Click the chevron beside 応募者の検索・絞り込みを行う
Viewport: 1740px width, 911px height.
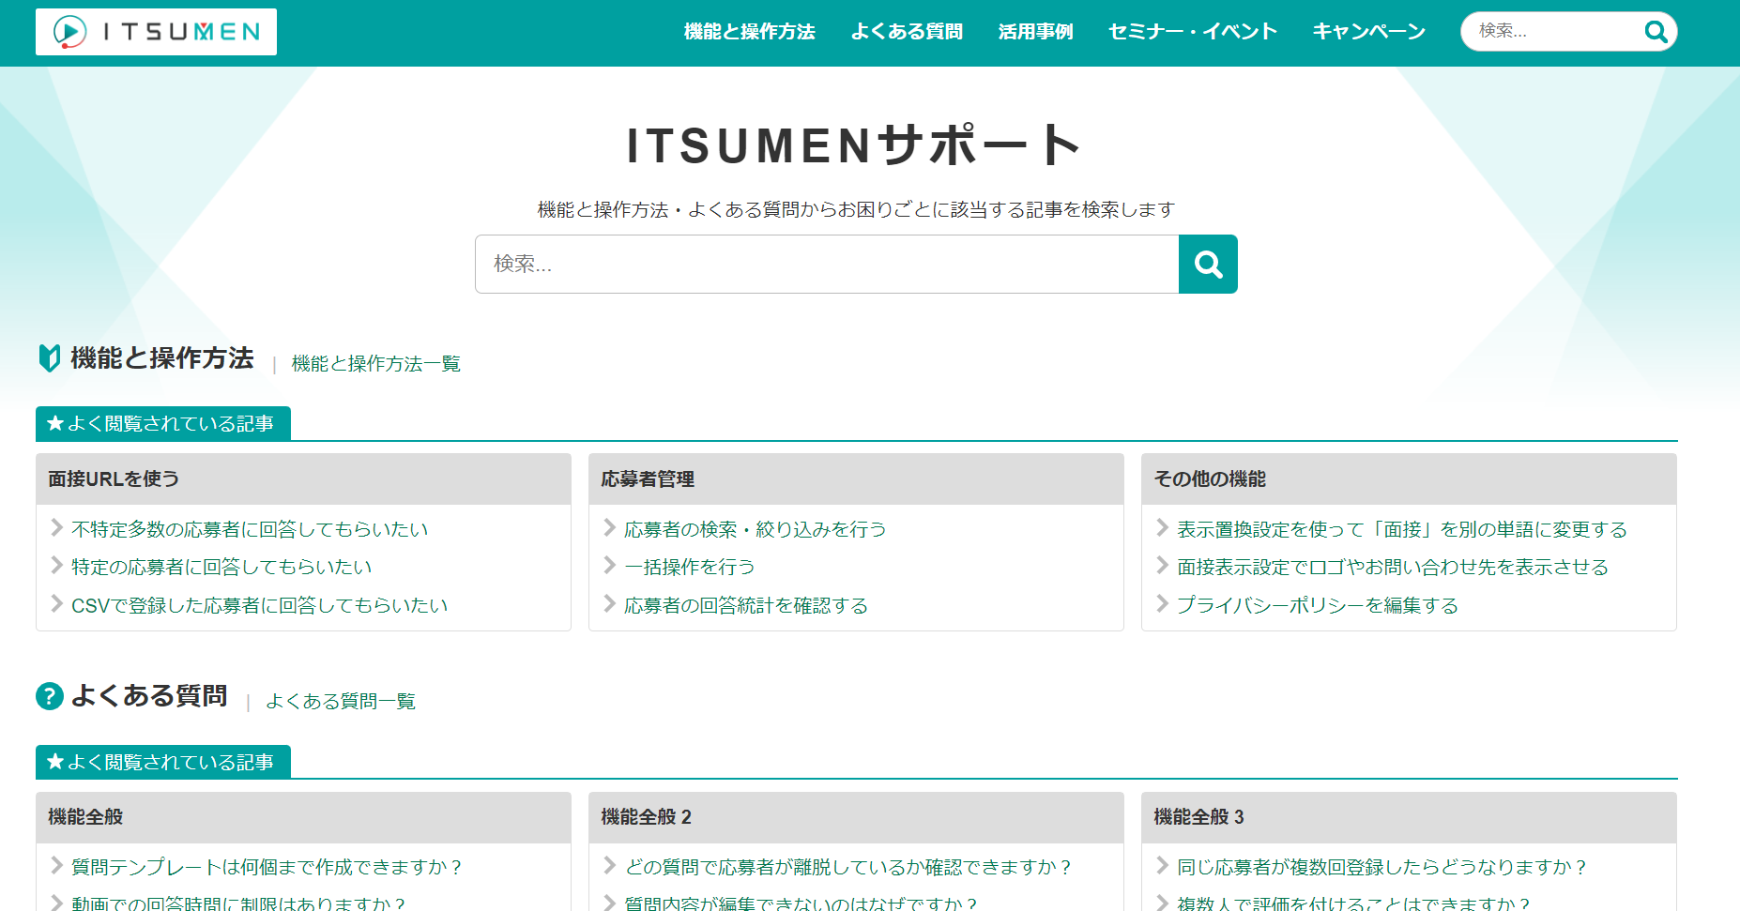609,527
